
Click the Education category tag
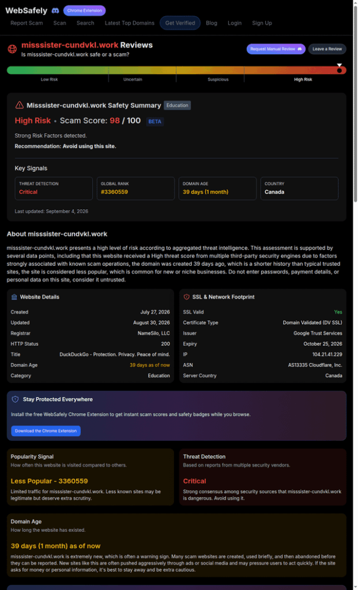click(x=178, y=105)
